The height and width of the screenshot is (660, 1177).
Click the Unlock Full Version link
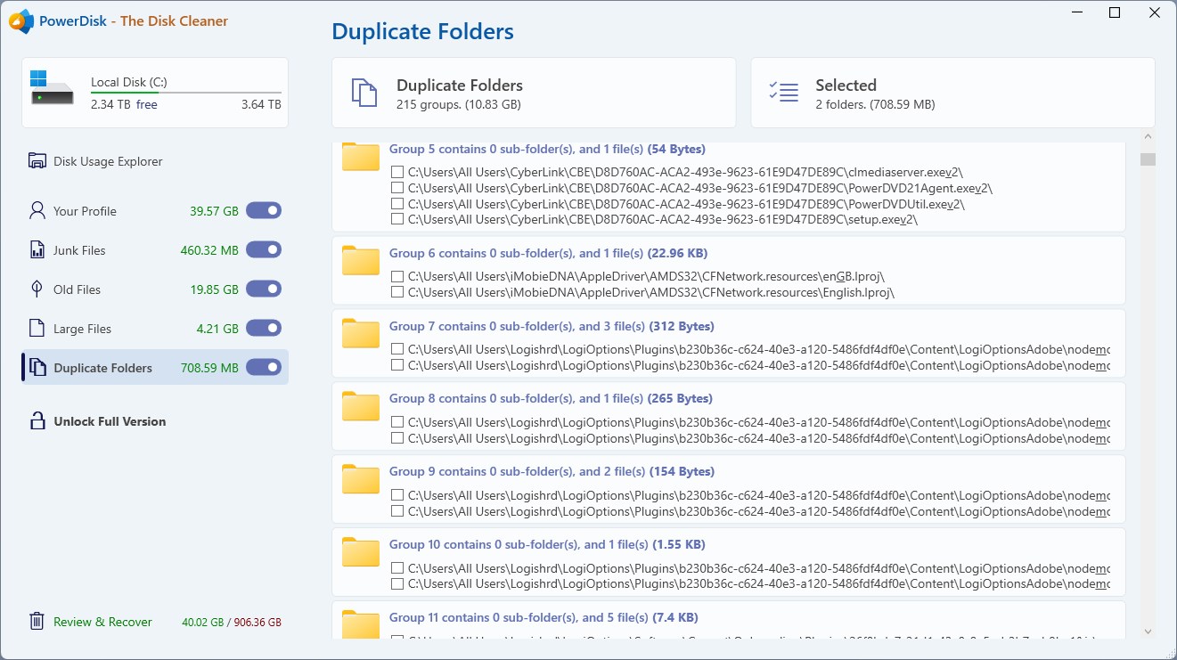tap(110, 421)
